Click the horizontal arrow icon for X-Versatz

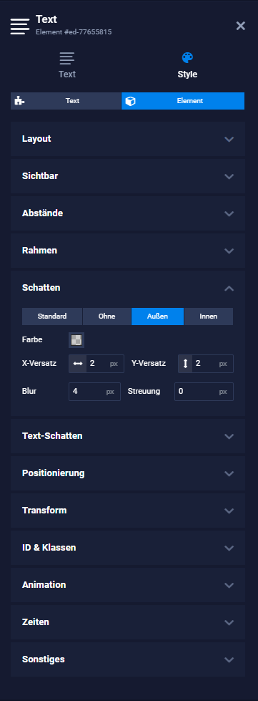pyautogui.click(x=78, y=364)
